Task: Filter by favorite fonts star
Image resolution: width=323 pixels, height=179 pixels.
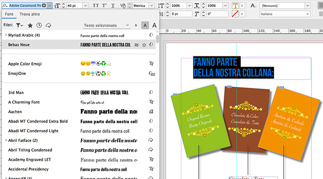Action: click(x=30, y=25)
